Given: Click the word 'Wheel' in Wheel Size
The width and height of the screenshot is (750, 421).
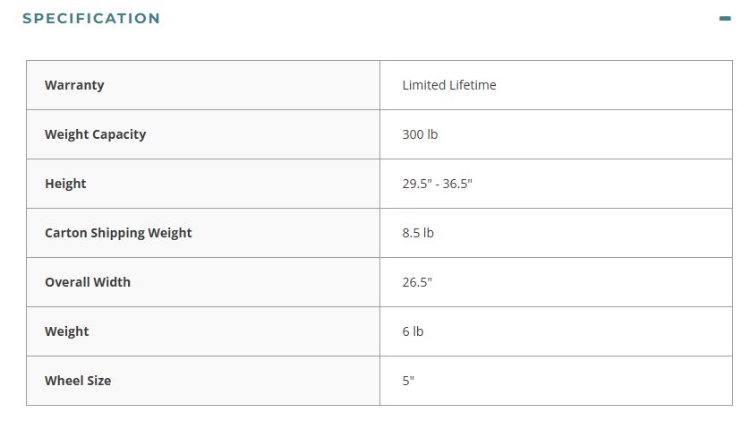Looking at the screenshot, I should click(x=64, y=381).
